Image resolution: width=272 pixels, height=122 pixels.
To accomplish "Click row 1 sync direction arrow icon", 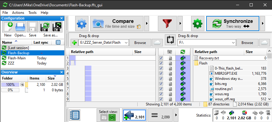I will (x=182, y=58).
